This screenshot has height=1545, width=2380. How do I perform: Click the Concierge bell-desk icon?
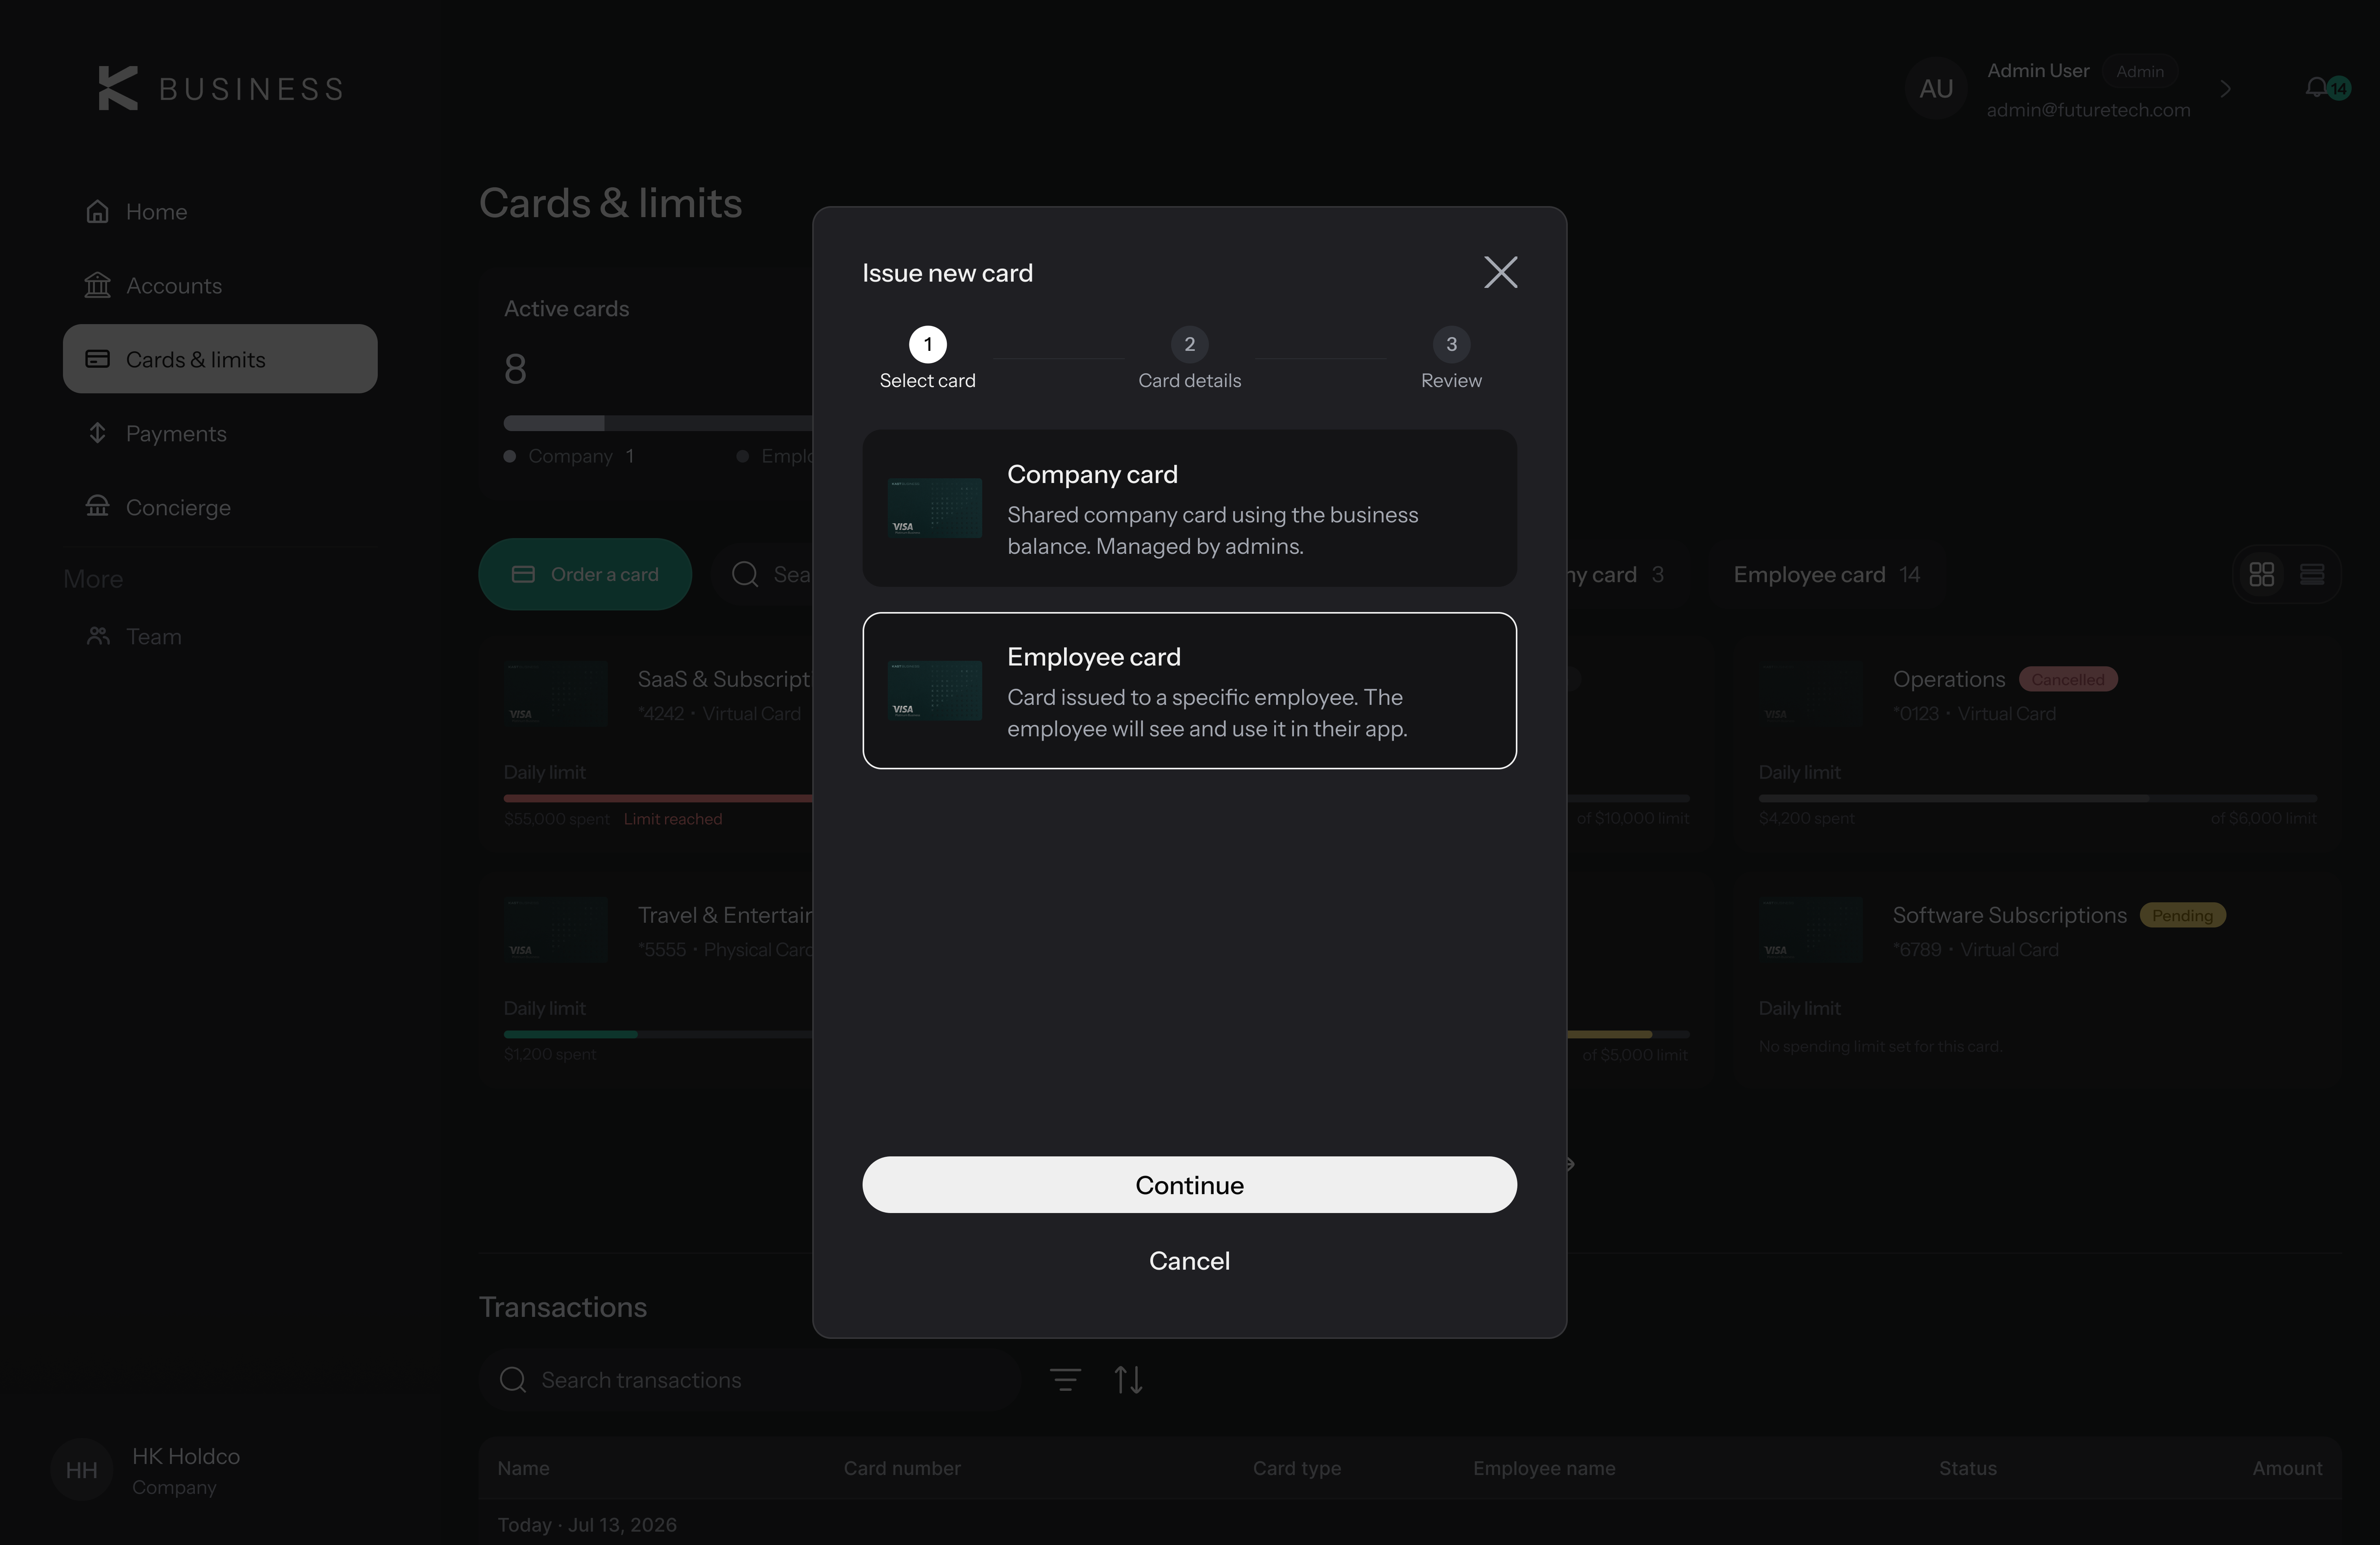(x=97, y=506)
